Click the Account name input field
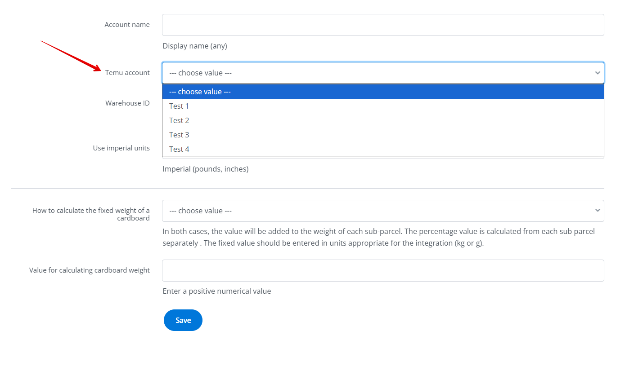 coord(382,25)
